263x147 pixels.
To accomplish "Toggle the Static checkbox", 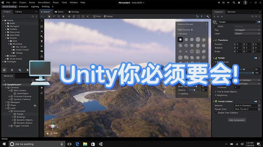I will (x=216, y=26).
